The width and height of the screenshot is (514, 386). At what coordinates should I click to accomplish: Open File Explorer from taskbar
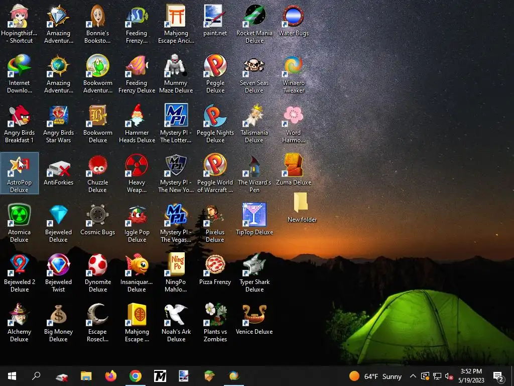[86, 376]
